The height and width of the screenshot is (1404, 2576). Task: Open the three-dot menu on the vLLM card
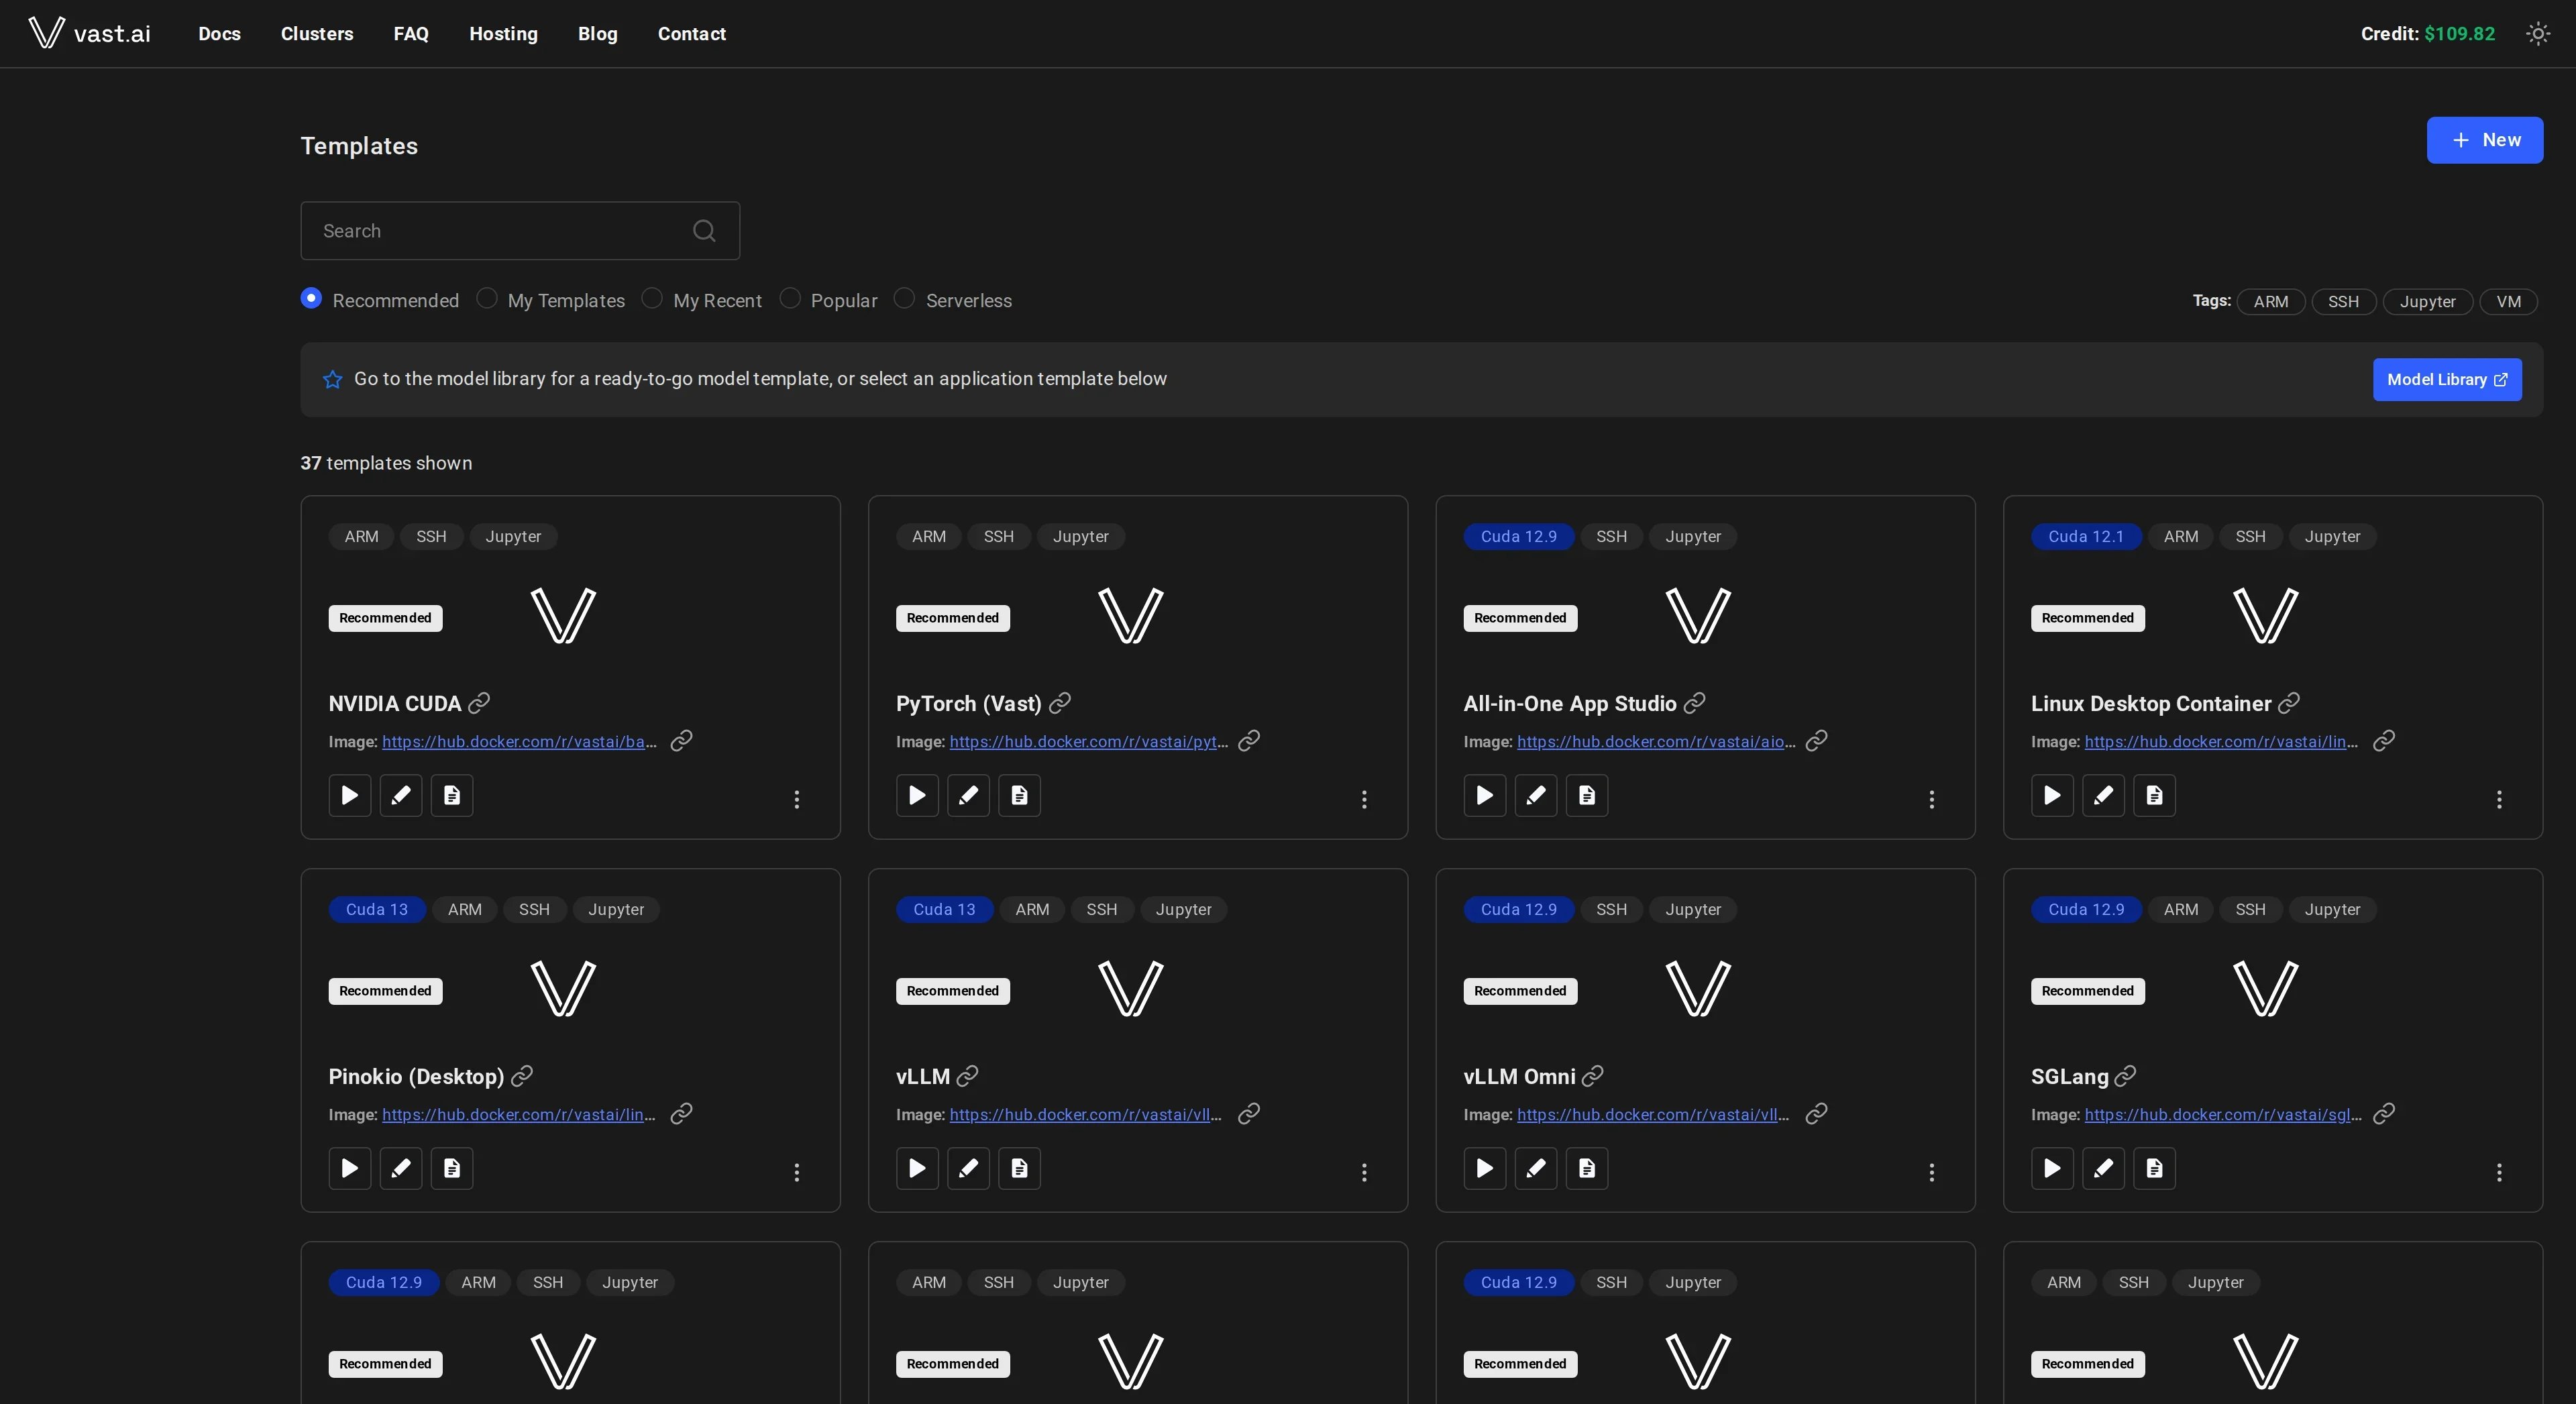click(x=1364, y=1172)
